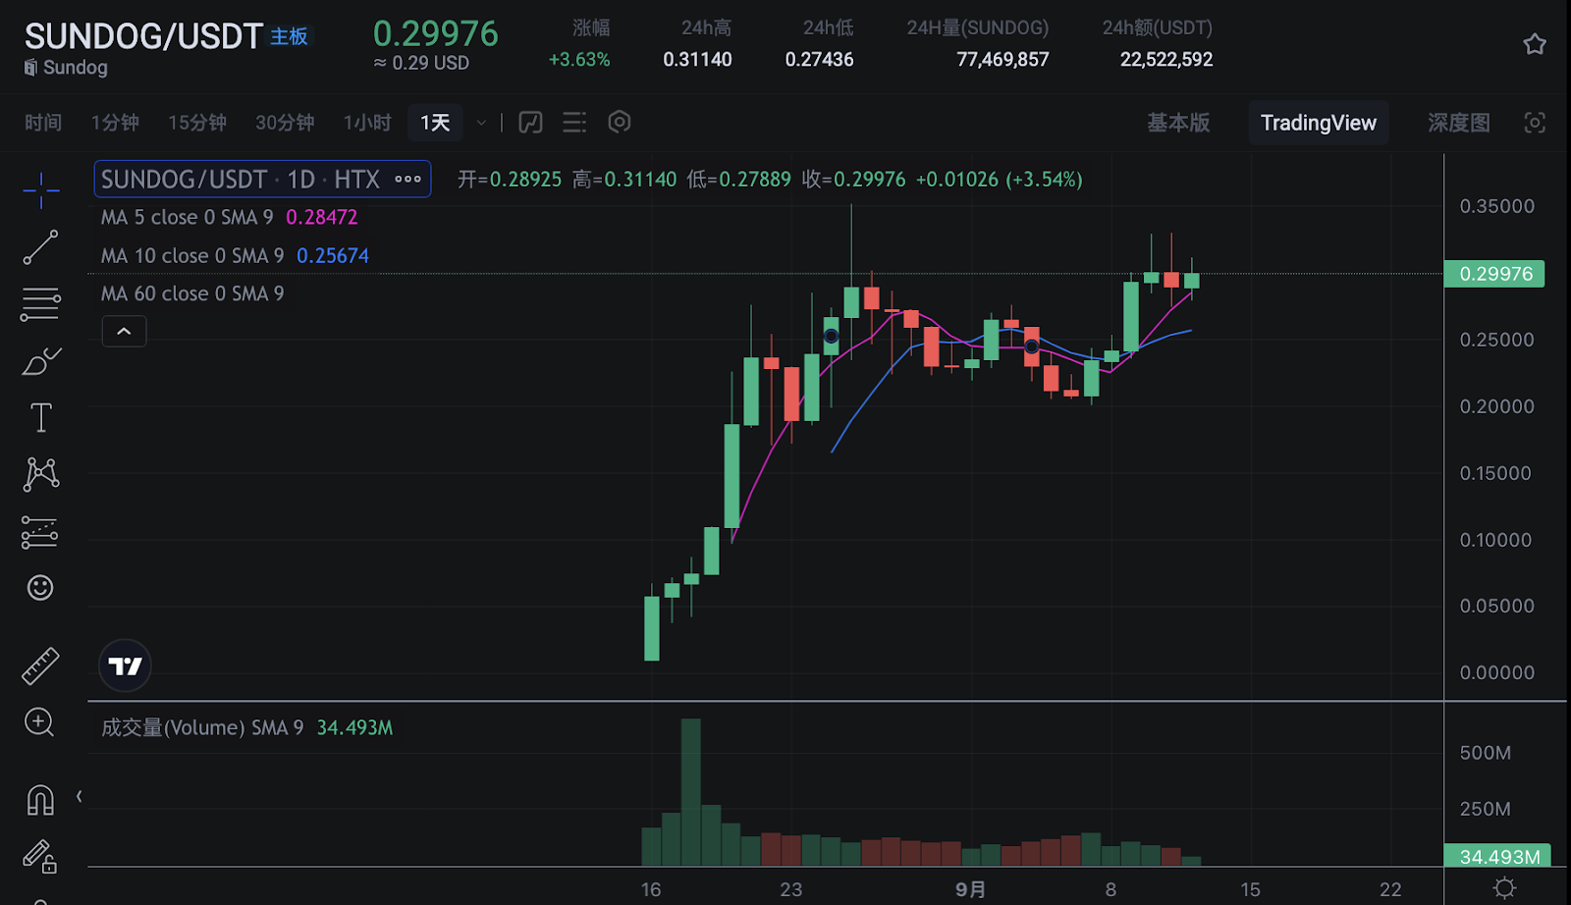This screenshot has height=905, width=1571.
Task: Click the 24H量 value 77,469,857
Action: 1002,59
